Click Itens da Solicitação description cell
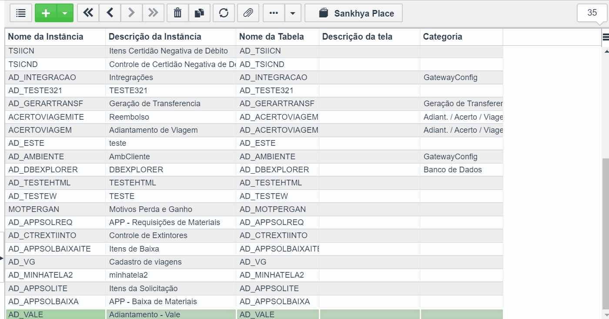 171,289
